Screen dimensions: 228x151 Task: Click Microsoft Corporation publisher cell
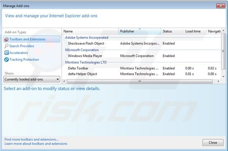point(137,56)
